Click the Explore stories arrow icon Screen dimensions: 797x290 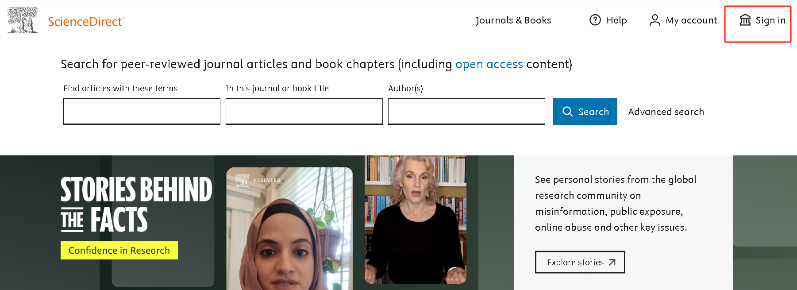click(x=612, y=263)
